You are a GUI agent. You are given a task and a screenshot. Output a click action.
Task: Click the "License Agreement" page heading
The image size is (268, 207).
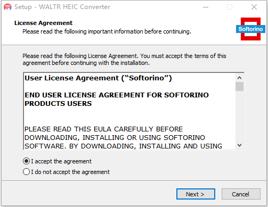click(43, 23)
